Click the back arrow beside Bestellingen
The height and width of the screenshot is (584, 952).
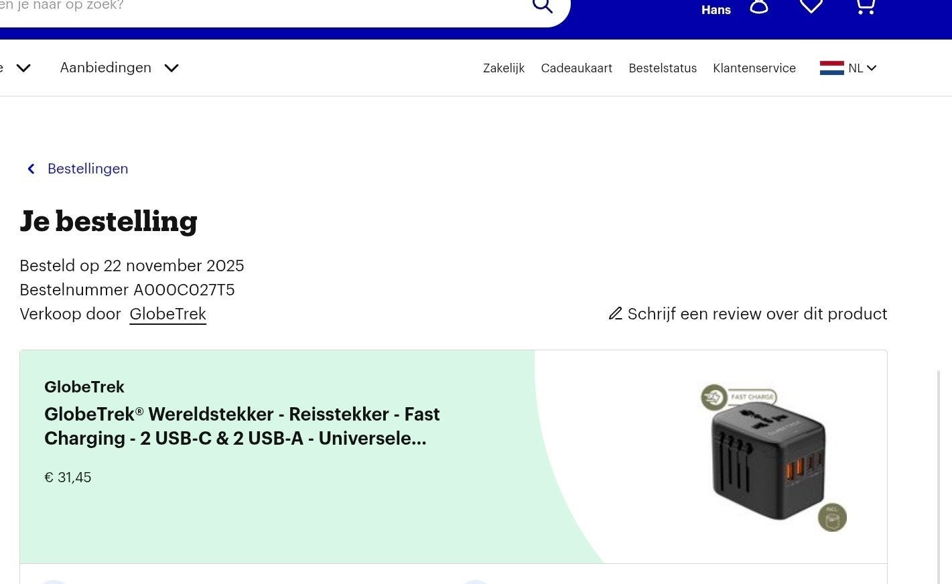click(x=31, y=169)
